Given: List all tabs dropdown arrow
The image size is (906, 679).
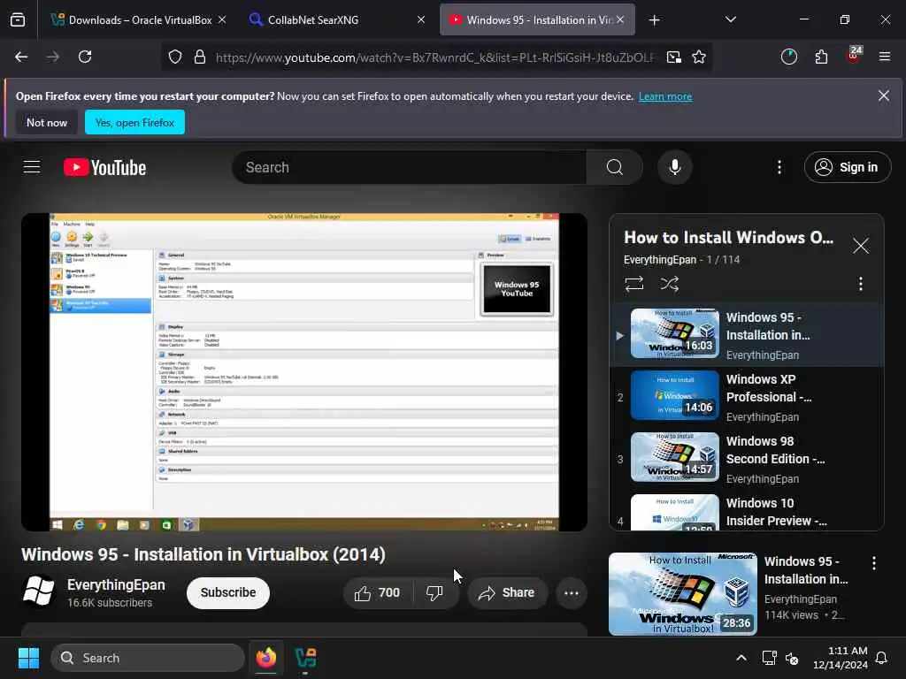Looking at the screenshot, I should click(730, 19).
